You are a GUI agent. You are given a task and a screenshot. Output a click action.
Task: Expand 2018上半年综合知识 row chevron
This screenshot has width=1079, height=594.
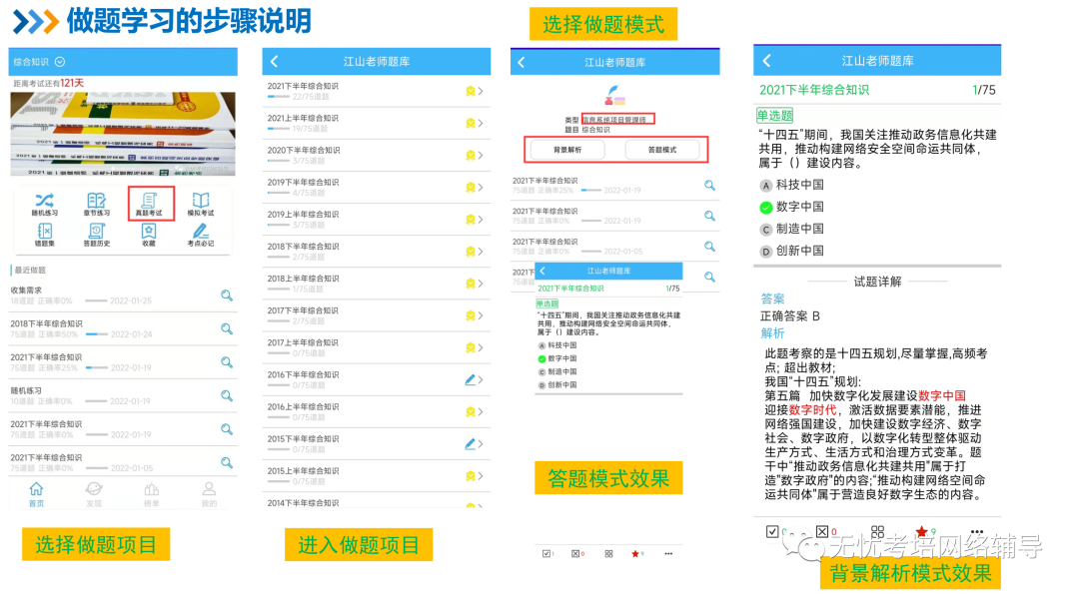coord(481,284)
